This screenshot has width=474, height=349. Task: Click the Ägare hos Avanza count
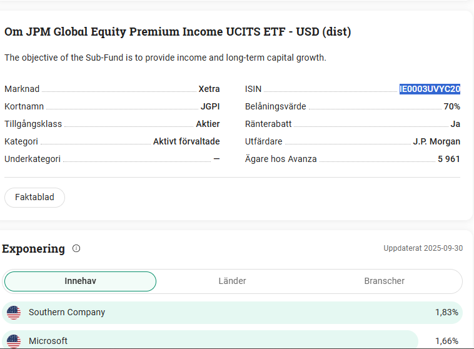pos(448,159)
